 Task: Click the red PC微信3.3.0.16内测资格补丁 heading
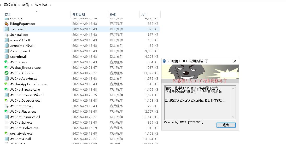[200, 81]
